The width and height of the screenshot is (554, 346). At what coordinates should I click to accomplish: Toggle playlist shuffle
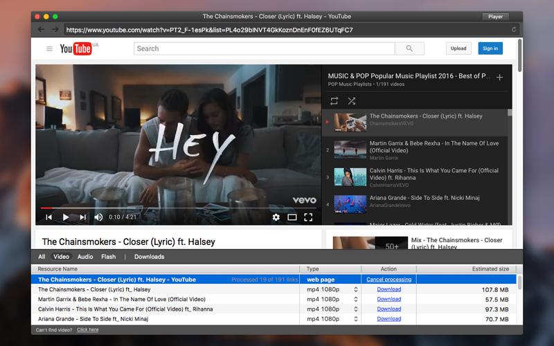pyautogui.click(x=351, y=101)
